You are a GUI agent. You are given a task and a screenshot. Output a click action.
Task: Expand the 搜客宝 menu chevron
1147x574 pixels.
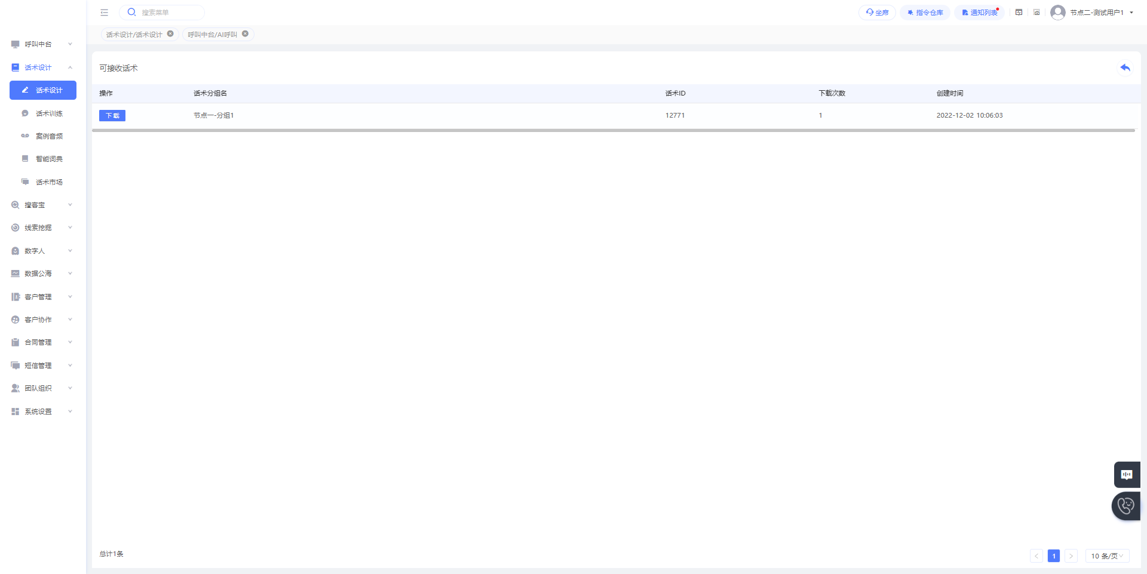click(70, 205)
